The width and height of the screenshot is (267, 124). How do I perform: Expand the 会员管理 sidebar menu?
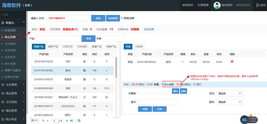13,85
